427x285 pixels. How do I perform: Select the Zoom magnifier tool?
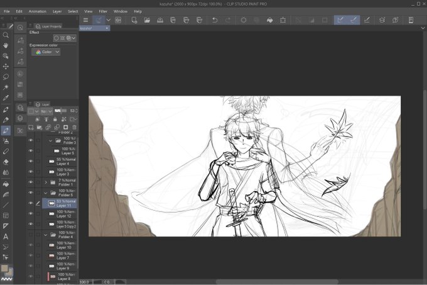(x=6, y=35)
